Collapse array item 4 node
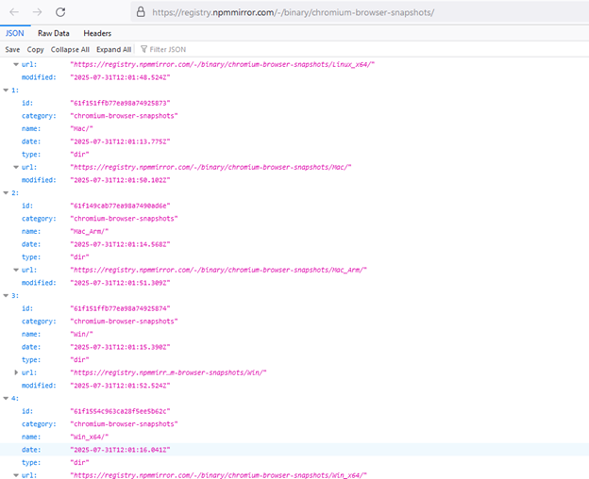The image size is (589, 479). click(x=5, y=398)
